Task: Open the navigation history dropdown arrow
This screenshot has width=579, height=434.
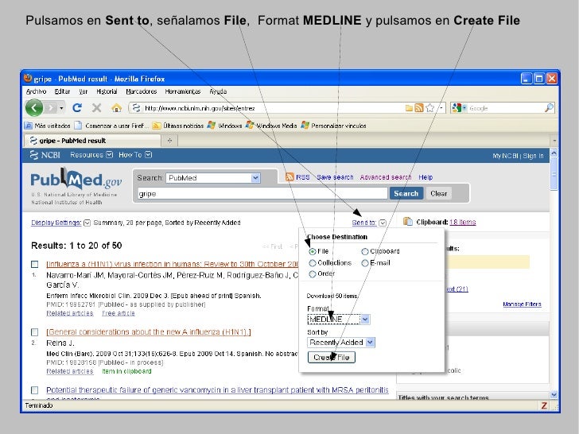Action: (x=61, y=108)
